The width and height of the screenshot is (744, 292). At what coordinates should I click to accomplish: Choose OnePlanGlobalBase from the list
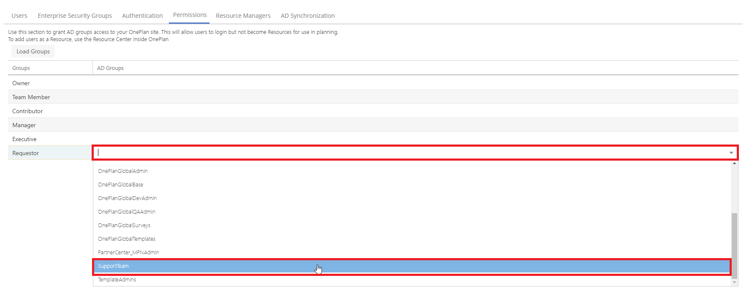point(412,185)
